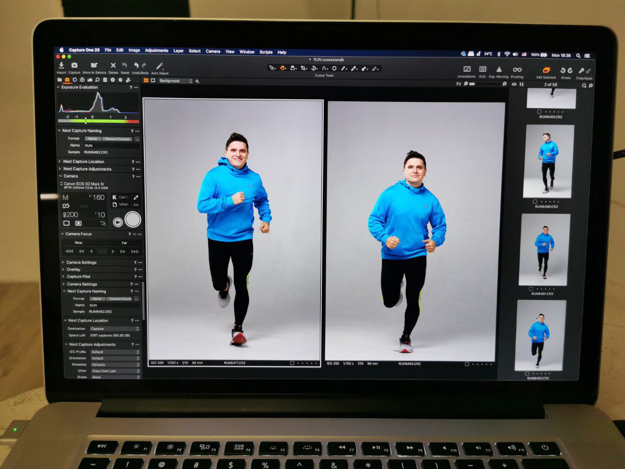Open the Layer menu

(x=178, y=51)
